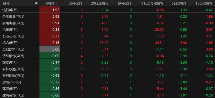Select the 公用事业(申万) row name
Screen dimensions: 215x98
pyautogui.click(x=13, y=17)
